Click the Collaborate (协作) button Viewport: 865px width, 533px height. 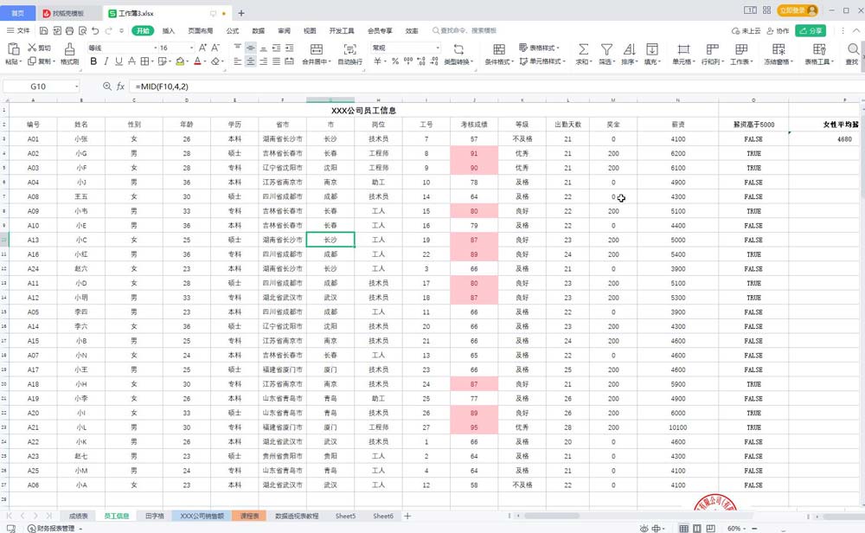pyautogui.click(x=778, y=30)
